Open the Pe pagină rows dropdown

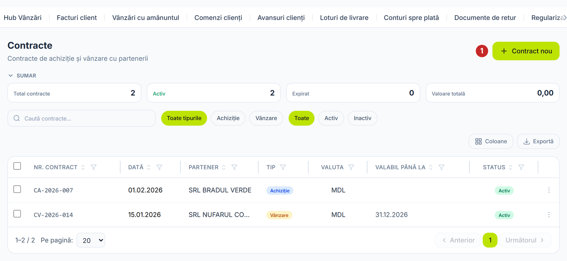click(x=91, y=240)
